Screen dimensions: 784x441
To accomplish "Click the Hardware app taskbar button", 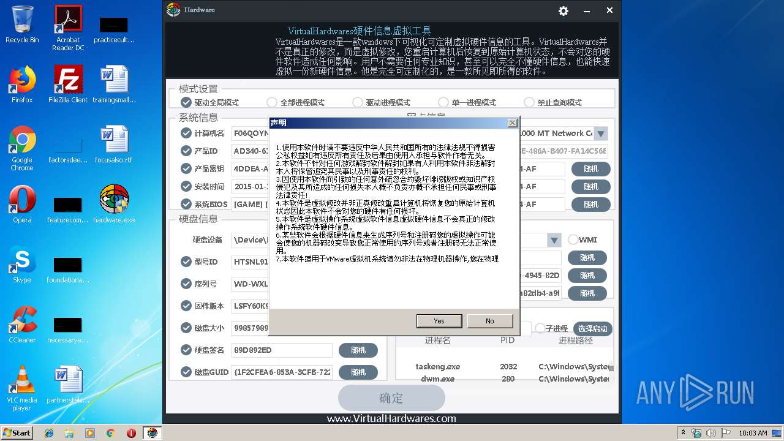I will (x=152, y=433).
